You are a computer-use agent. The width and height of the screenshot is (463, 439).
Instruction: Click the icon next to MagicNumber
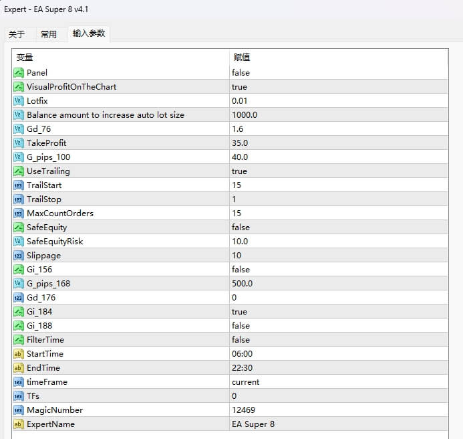(x=18, y=410)
